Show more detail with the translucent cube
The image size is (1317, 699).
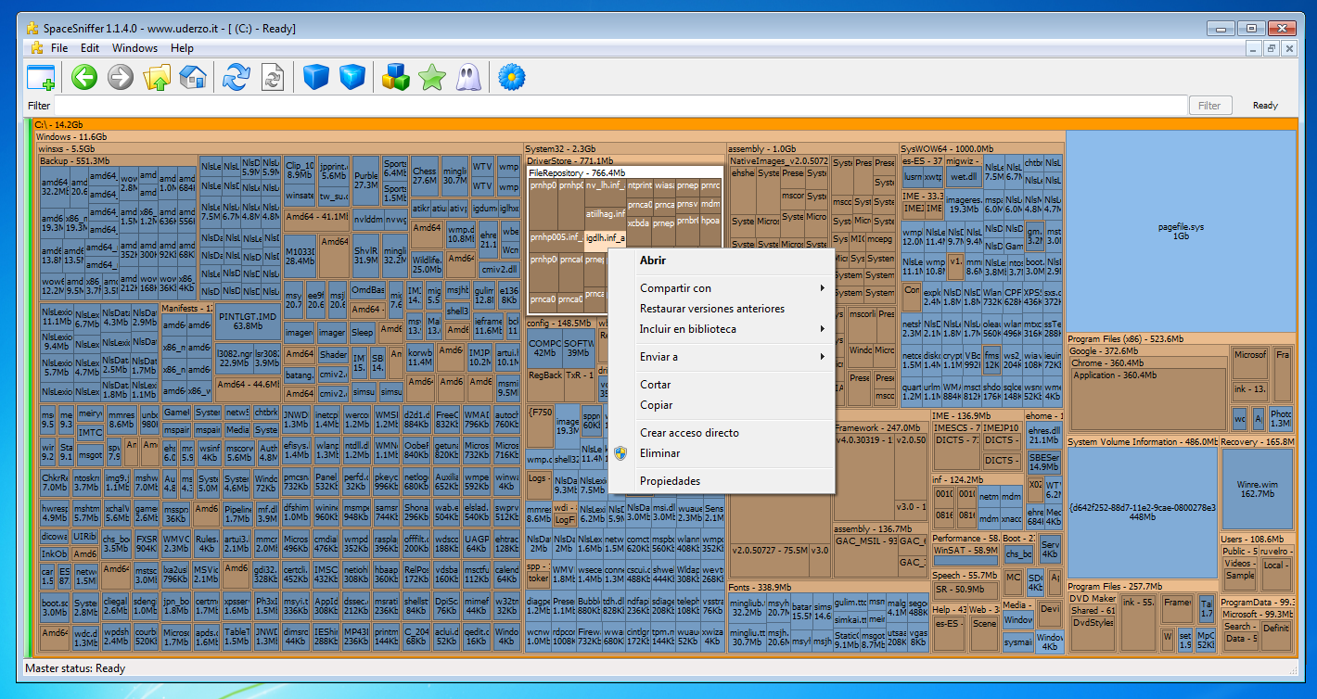pos(352,77)
